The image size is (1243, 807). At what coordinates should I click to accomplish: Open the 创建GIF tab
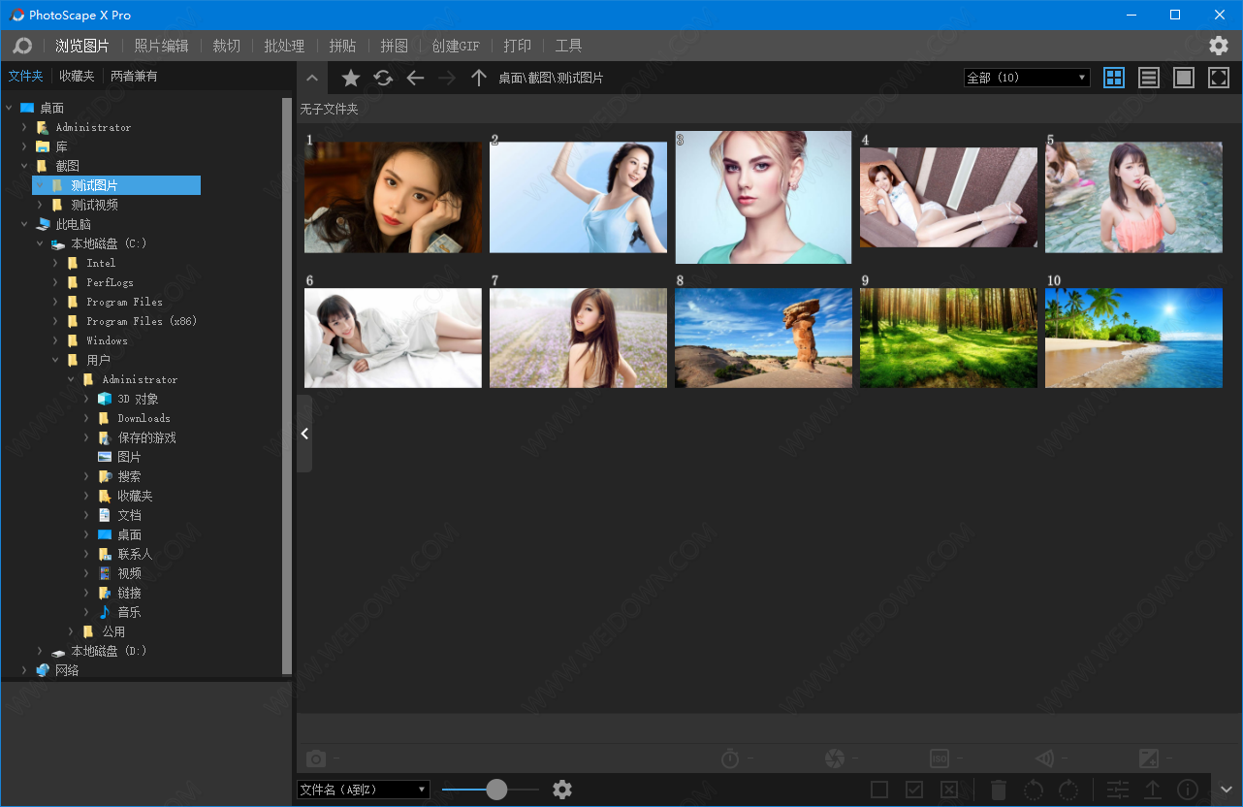coord(456,46)
